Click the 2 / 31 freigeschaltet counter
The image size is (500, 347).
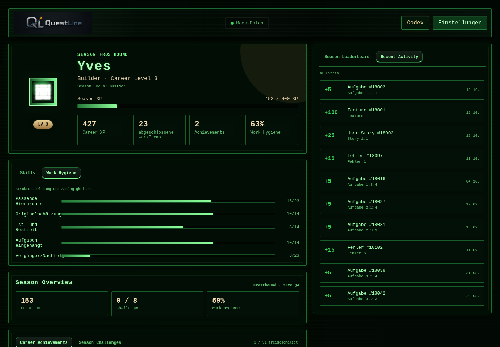(276, 342)
